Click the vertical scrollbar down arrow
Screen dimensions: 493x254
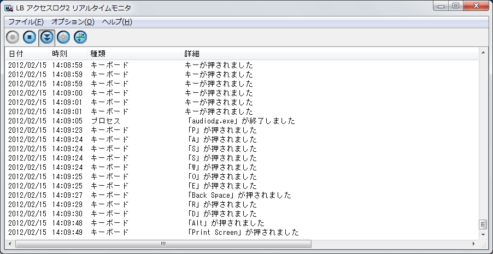tap(483, 234)
